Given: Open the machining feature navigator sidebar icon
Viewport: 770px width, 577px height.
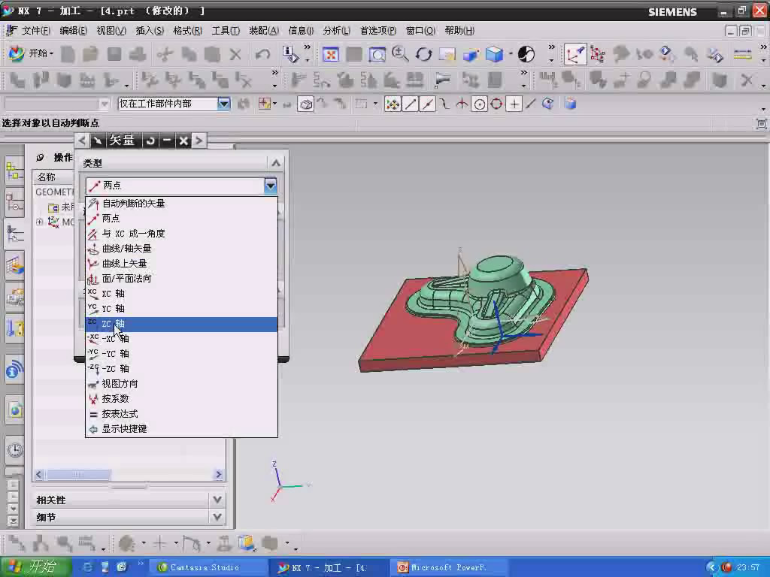Looking at the screenshot, I should pyautogui.click(x=14, y=265).
